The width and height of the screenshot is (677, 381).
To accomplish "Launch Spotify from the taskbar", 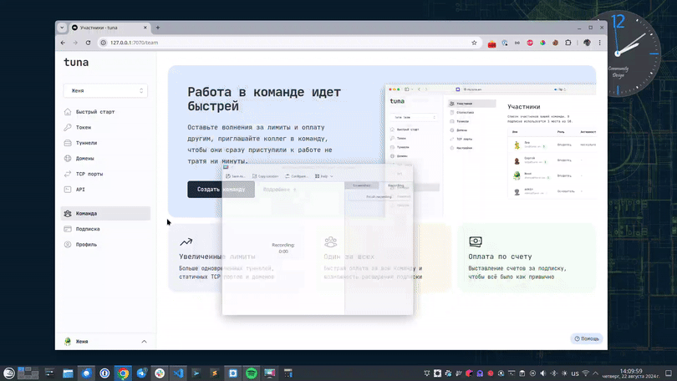I will [252, 373].
